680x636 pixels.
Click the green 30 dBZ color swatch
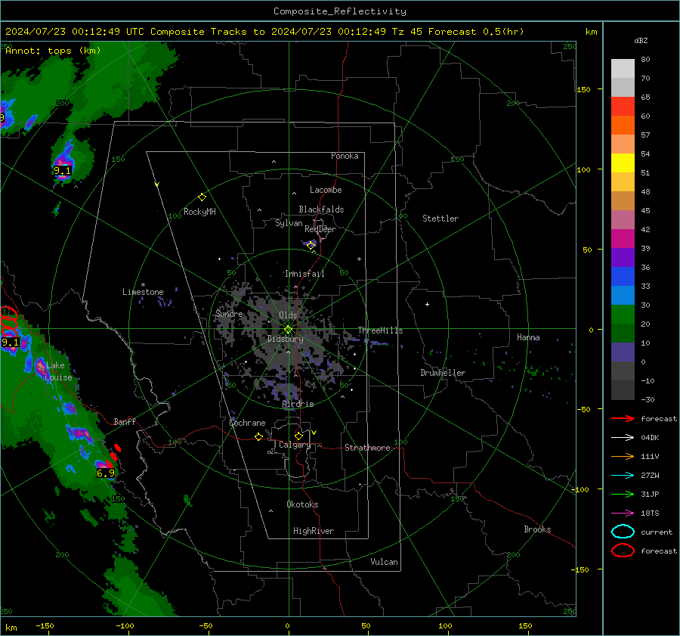click(623, 314)
